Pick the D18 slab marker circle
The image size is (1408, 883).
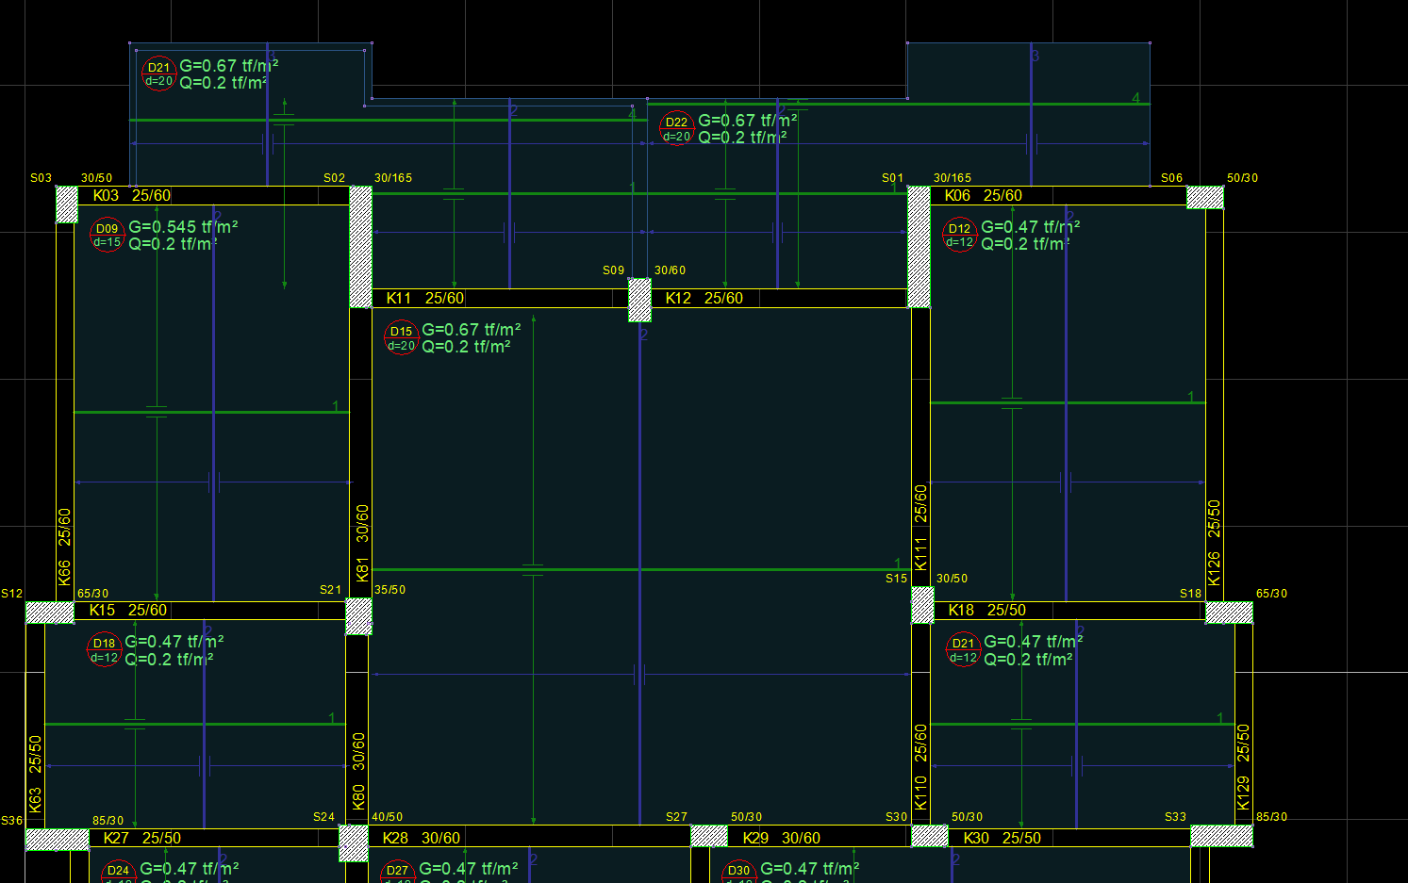pos(104,650)
